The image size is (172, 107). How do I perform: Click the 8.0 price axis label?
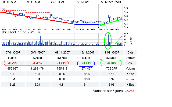[x=126, y=27]
